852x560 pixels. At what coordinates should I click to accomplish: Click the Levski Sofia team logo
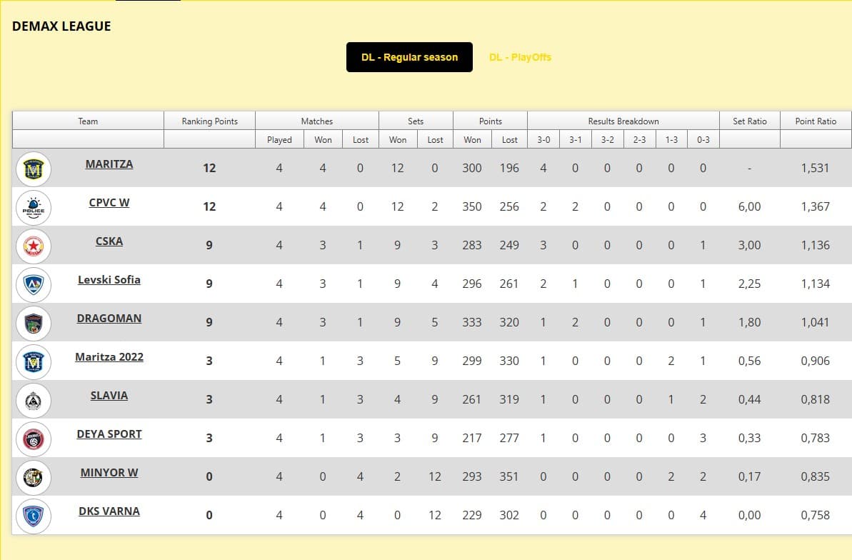click(34, 284)
